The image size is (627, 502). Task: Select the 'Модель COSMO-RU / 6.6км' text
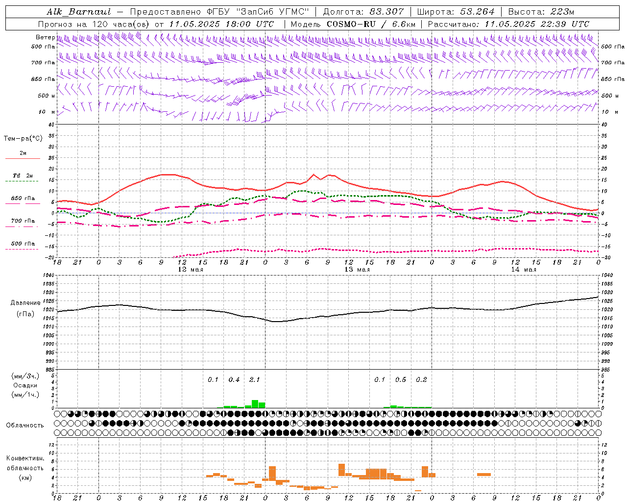(353, 24)
